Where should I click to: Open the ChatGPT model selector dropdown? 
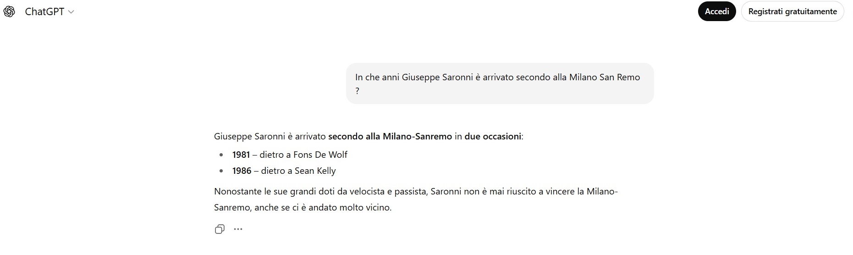50,12
